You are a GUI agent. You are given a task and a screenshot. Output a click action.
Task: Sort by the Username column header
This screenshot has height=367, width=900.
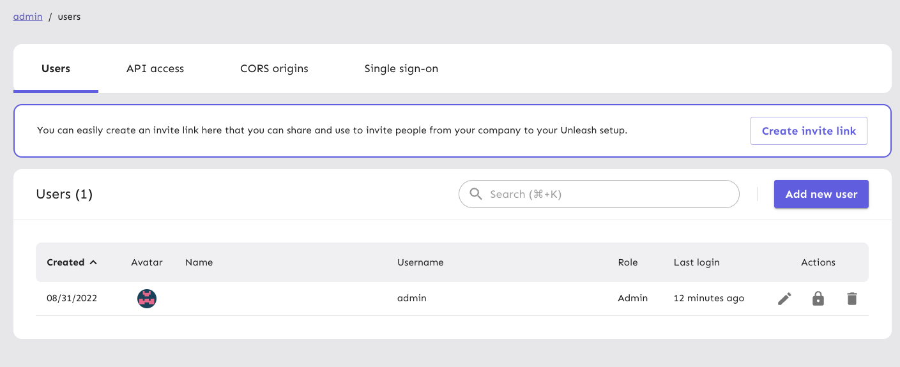[x=420, y=262]
